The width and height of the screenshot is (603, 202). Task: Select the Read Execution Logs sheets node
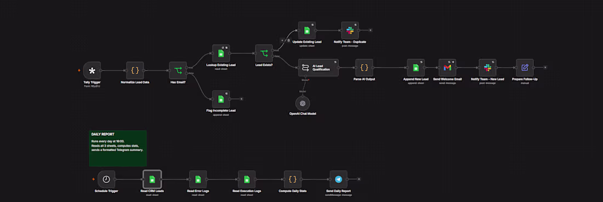(x=247, y=180)
